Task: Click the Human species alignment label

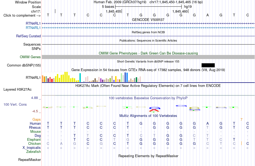Action: tap(35, 123)
